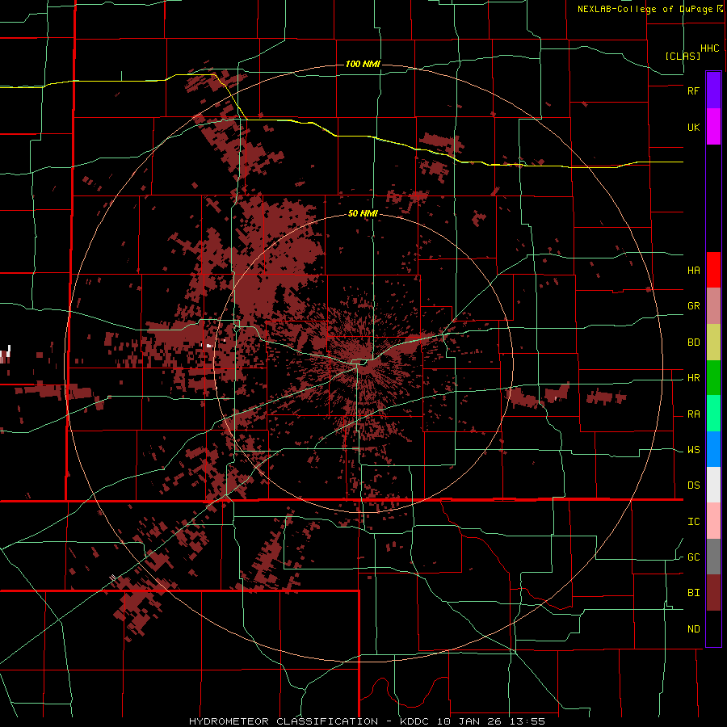Click the GR pink legend swatch
This screenshot has height=727, width=727.
713,306
